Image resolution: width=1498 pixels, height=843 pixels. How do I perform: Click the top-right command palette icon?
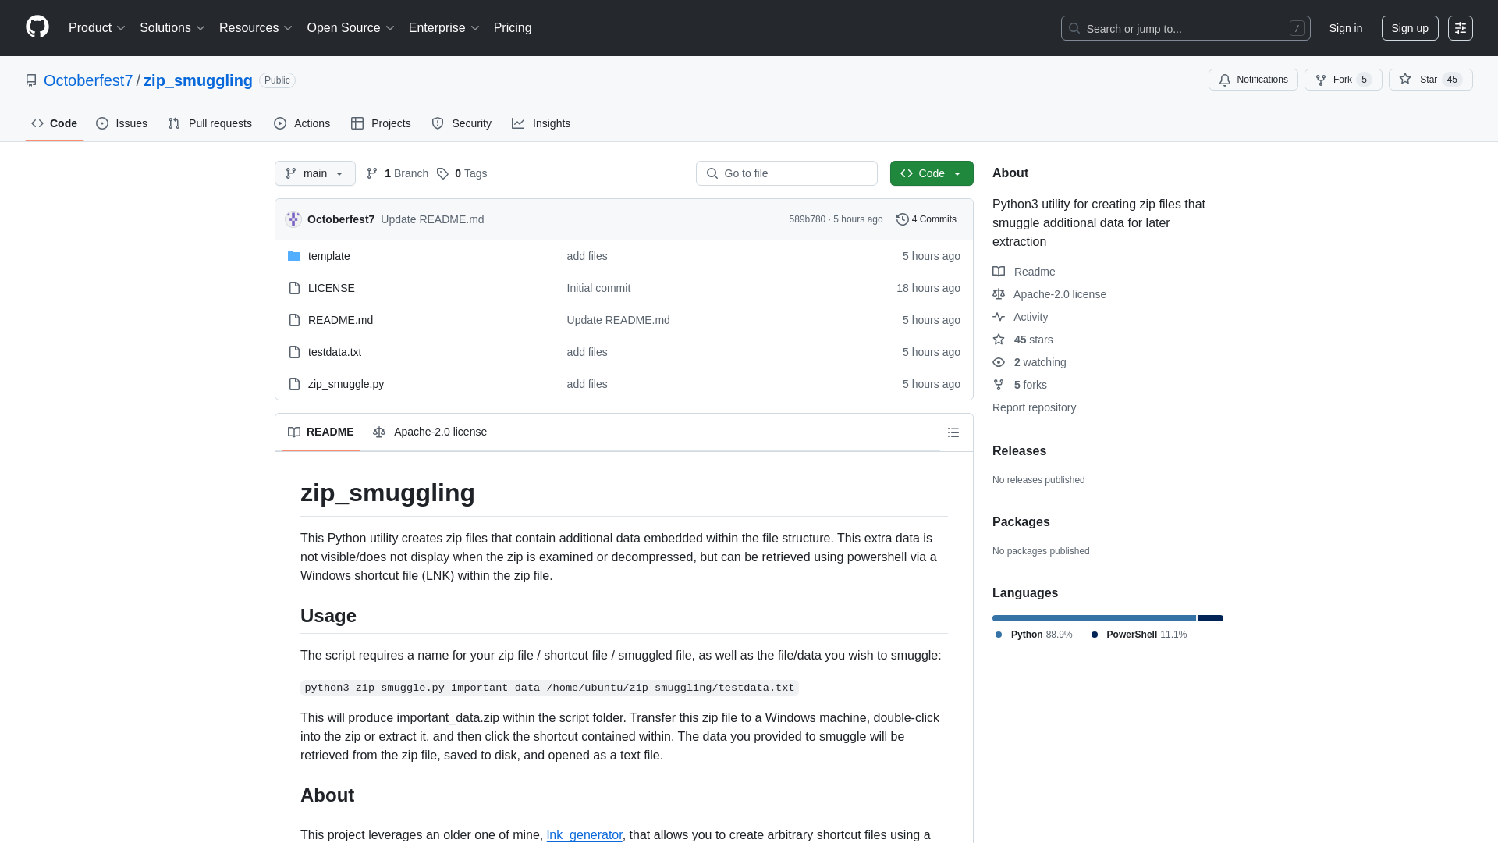click(1460, 28)
